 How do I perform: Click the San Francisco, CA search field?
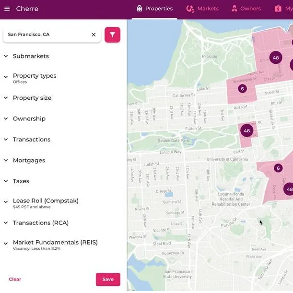(x=52, y=35)
